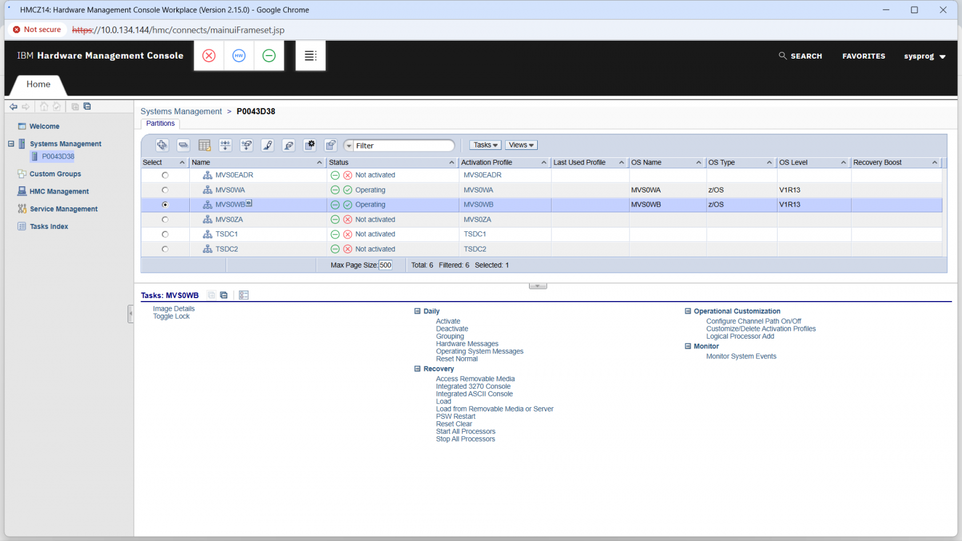962x541 pixels.
Task: Open the list menu icon in header
Action: click(x=311, y=56)
